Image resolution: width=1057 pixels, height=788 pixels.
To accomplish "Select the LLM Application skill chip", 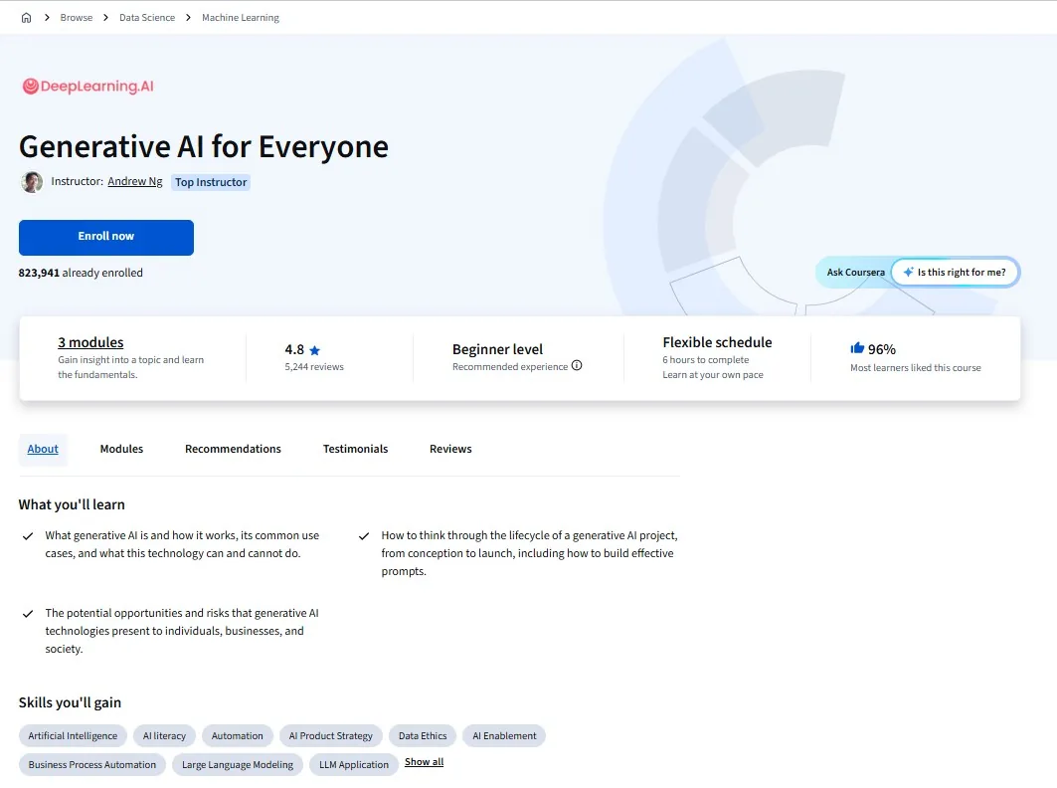I will (x=354, y=765).
